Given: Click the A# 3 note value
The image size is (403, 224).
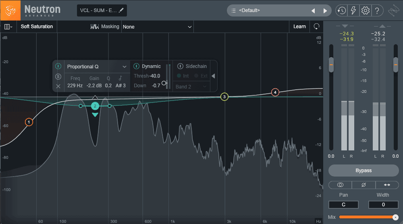Looking at the screenshot, I should pos(120,86).
